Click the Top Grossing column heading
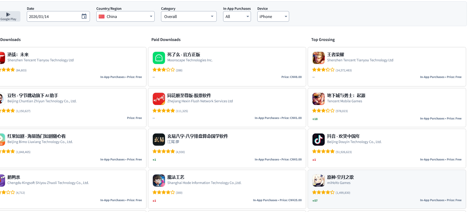The image size is (469, 212). coord(323,40)
